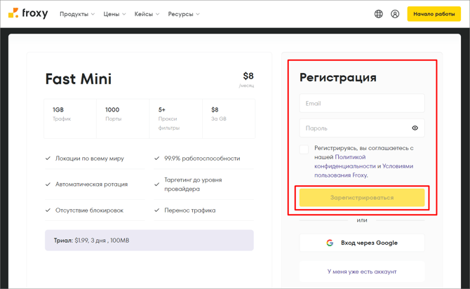
Task: Toggle password visibility eye icon
Action: (x=415, y=128)
